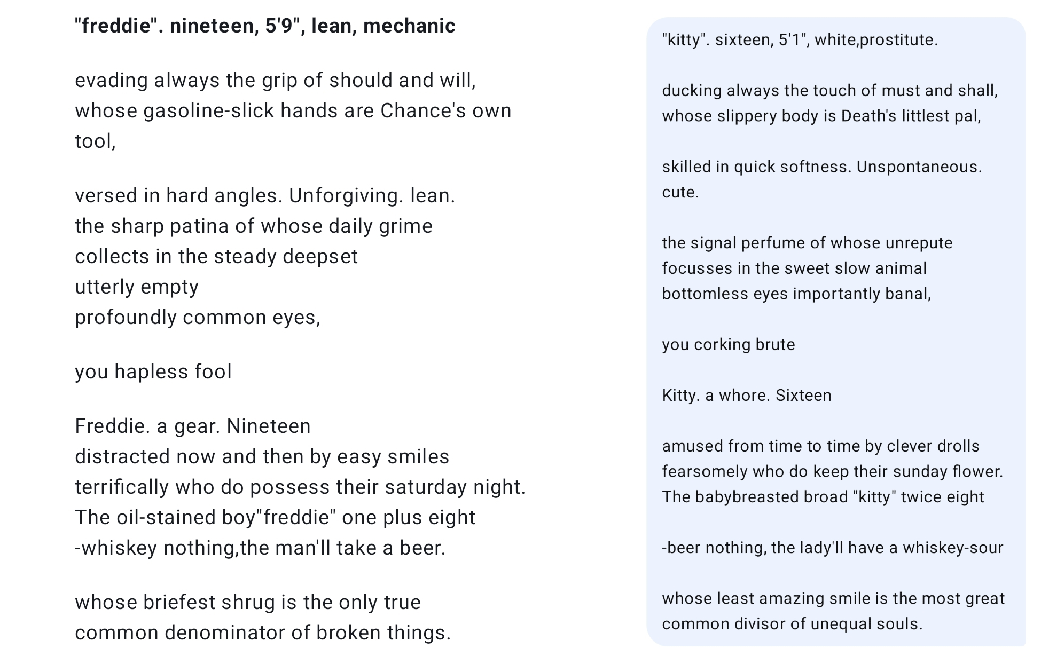Click the line "versed in hard angles"
This screenshot has height=656, width=1041.
pos(265,195)
